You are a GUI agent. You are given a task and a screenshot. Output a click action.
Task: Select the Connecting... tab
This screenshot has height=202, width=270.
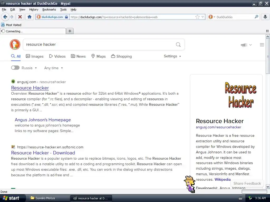(x=33, y=31)
